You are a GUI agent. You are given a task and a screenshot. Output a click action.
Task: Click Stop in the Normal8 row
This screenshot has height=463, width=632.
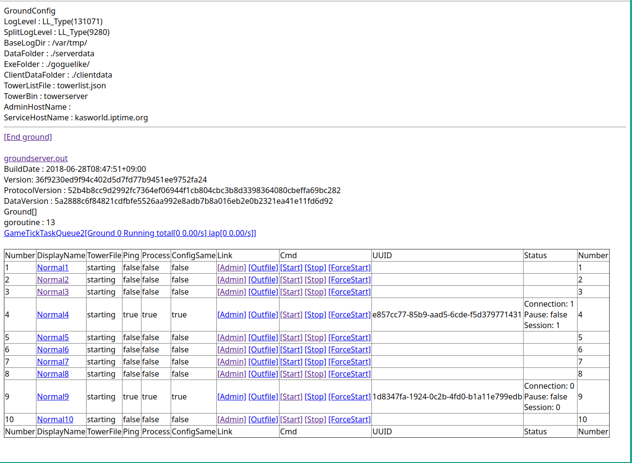316,374
